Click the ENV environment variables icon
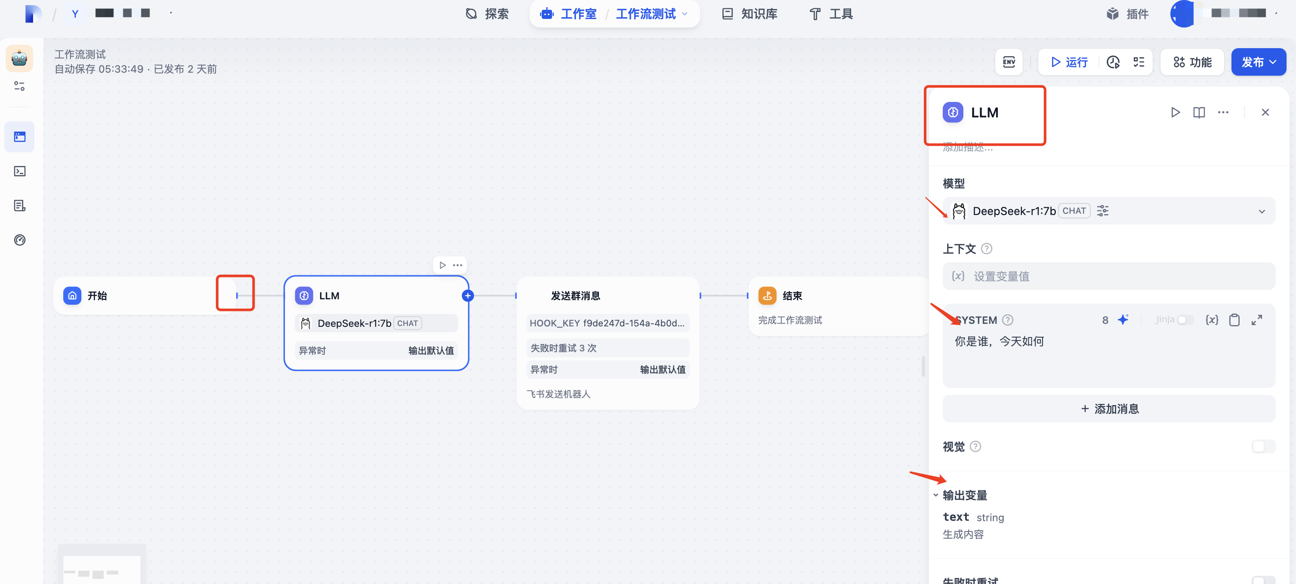Viewport: 1296px width, 584px height. pyautogui.click(x=1009, y=62)
